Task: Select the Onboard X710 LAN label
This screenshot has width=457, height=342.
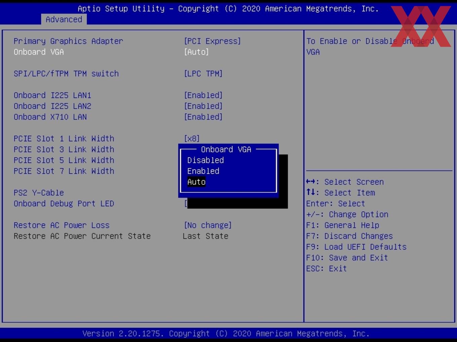Action: (x=50, y=117)
